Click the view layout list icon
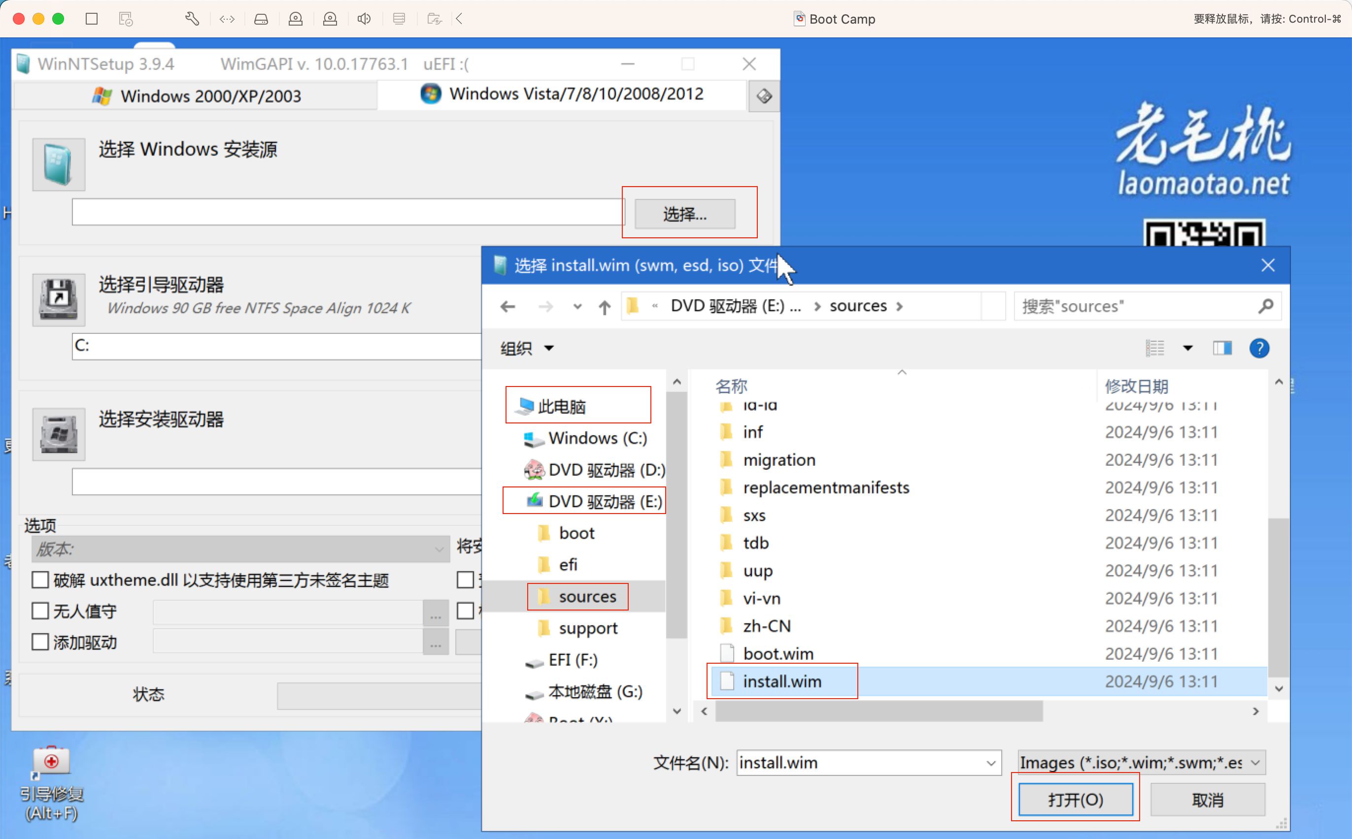 tap(1155, 348)
